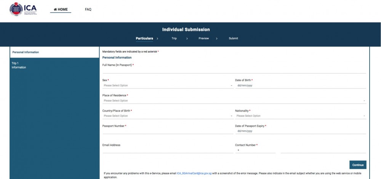Click the chevron arrow after Trip step
Viewport: 381px width, 179px height.
click(187, 38)
